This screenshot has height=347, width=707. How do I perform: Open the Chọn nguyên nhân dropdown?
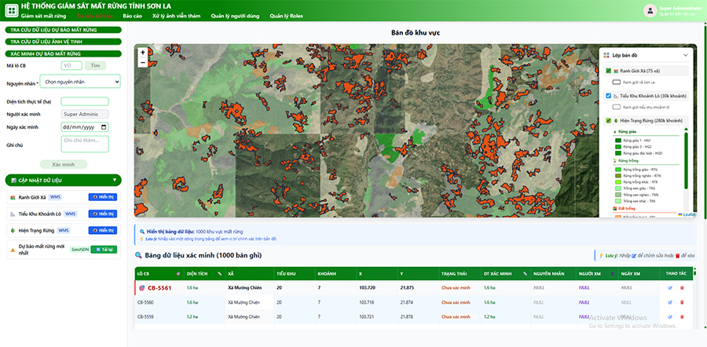tap(80, 81)
